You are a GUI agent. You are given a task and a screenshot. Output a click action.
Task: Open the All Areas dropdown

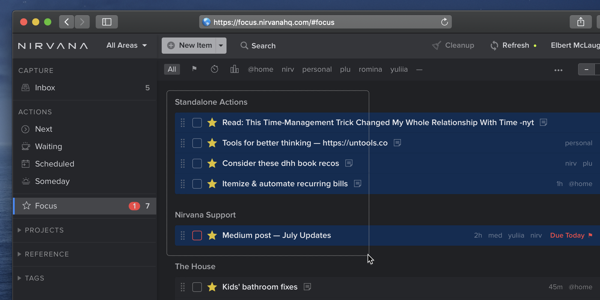point(127,45)
